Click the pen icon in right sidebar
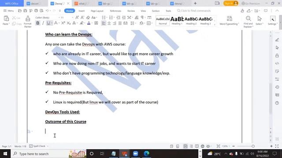Image resolution: width=282 pixels, height=158 pixels. click(277, 40)
